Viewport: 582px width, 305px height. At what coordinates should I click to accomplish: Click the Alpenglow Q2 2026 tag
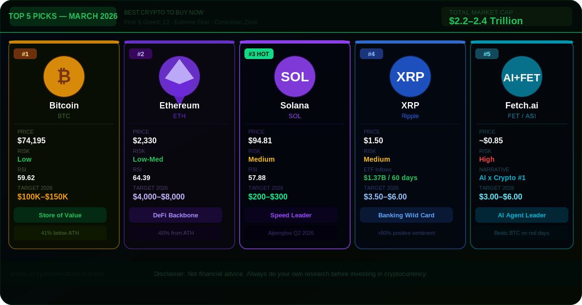pos(291,233)
